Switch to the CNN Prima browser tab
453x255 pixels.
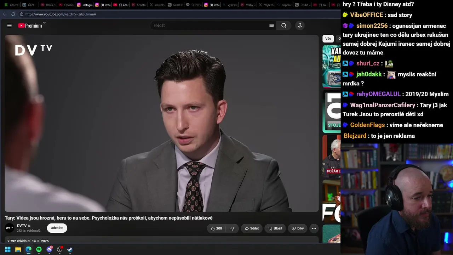pyautogui.click(x=193, y=5)
